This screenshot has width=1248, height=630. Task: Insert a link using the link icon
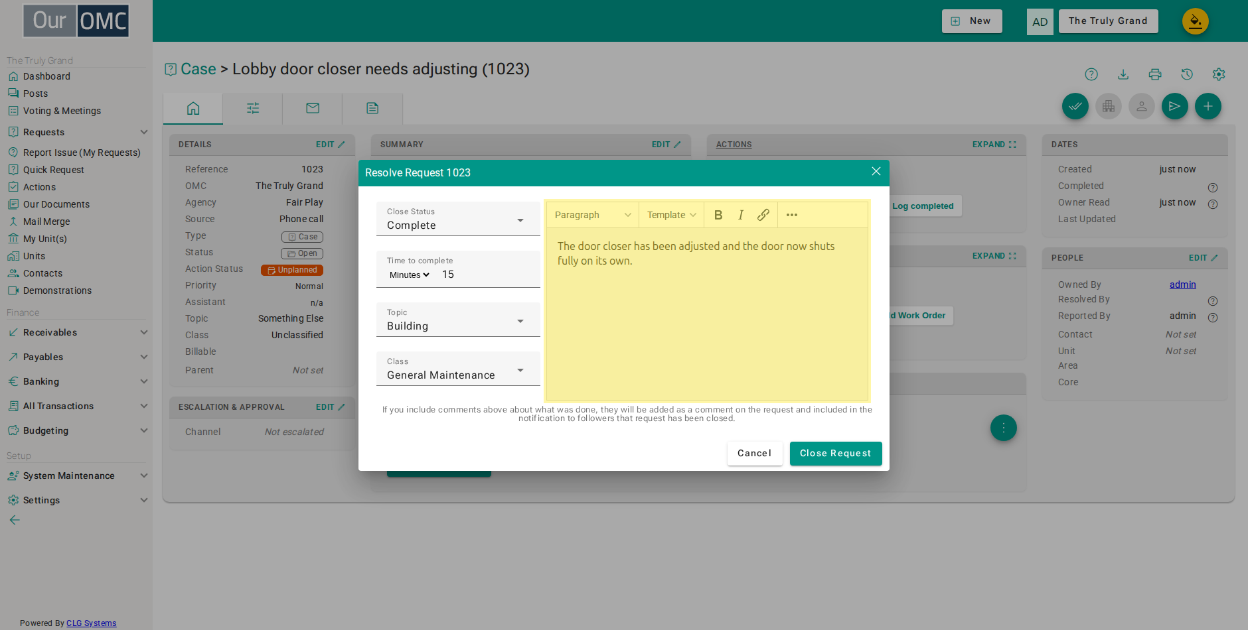tap(763, 215)
